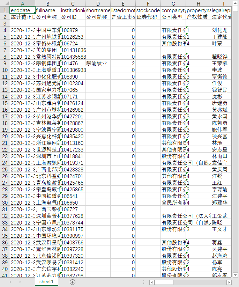This screenshot has width=239, height=287.
Task: Click cell with ID 101431836
Action: (x=73, y=50)
